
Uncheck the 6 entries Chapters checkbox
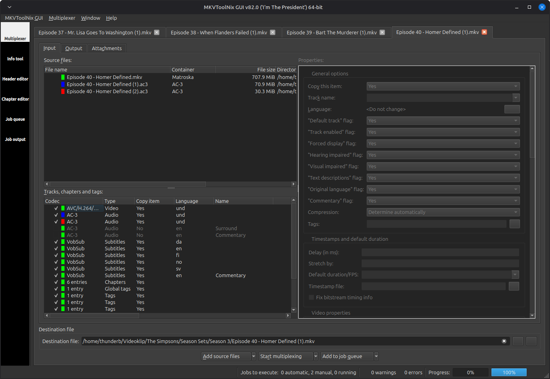pos(56,282)
